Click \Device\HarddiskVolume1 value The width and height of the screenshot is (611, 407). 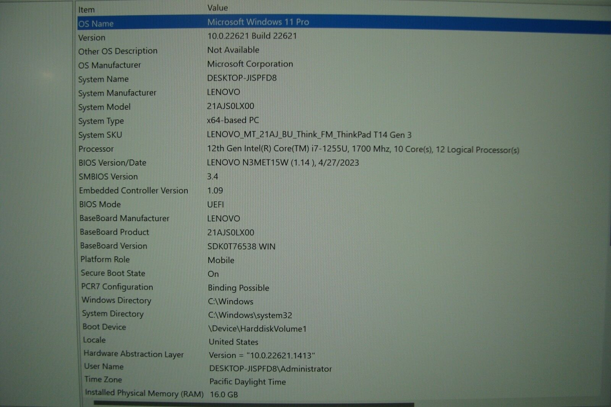[x=258, y=329]
